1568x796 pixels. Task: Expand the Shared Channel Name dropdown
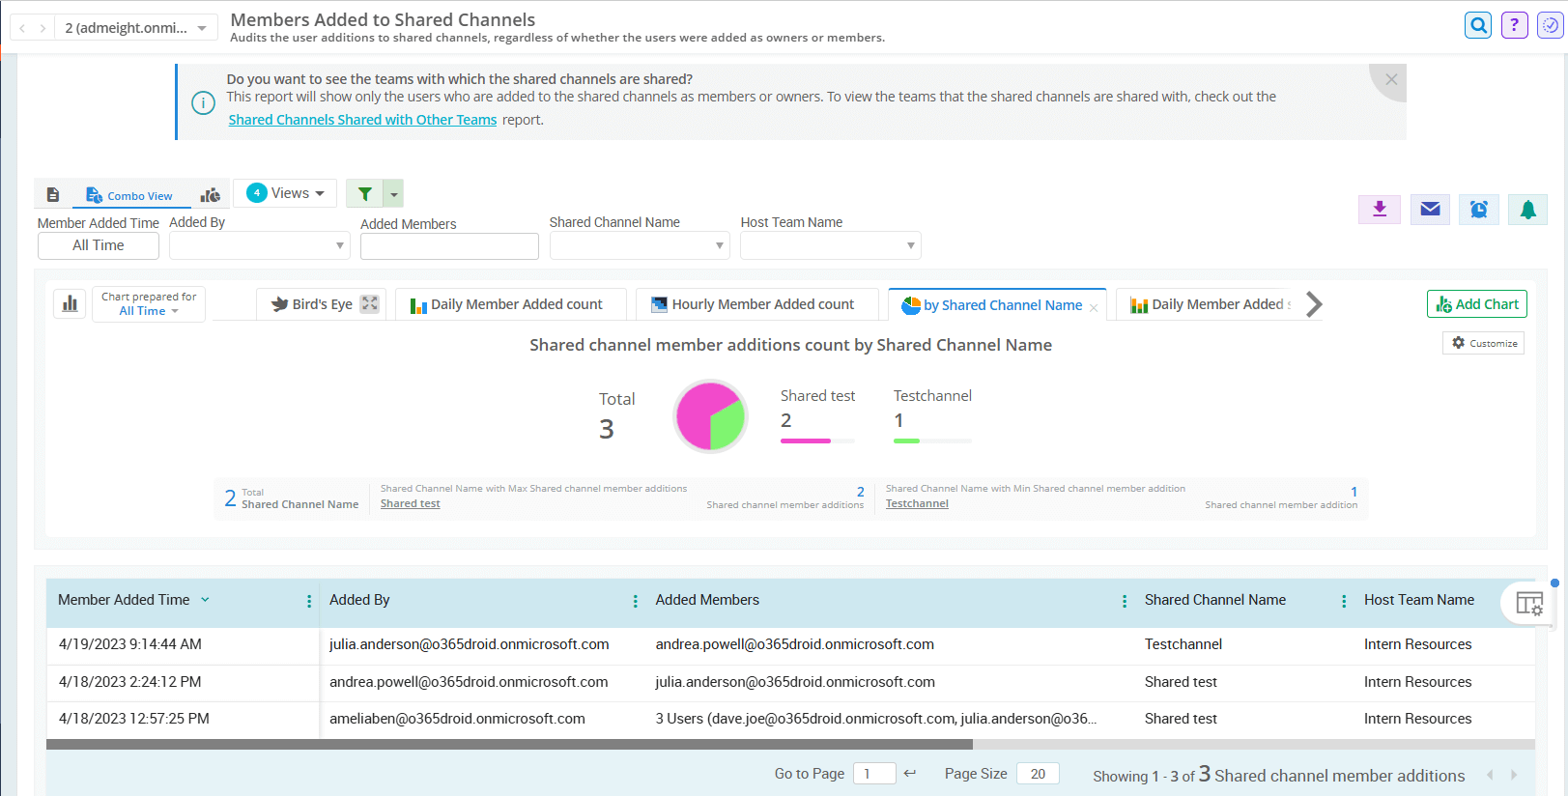(639, 245)
